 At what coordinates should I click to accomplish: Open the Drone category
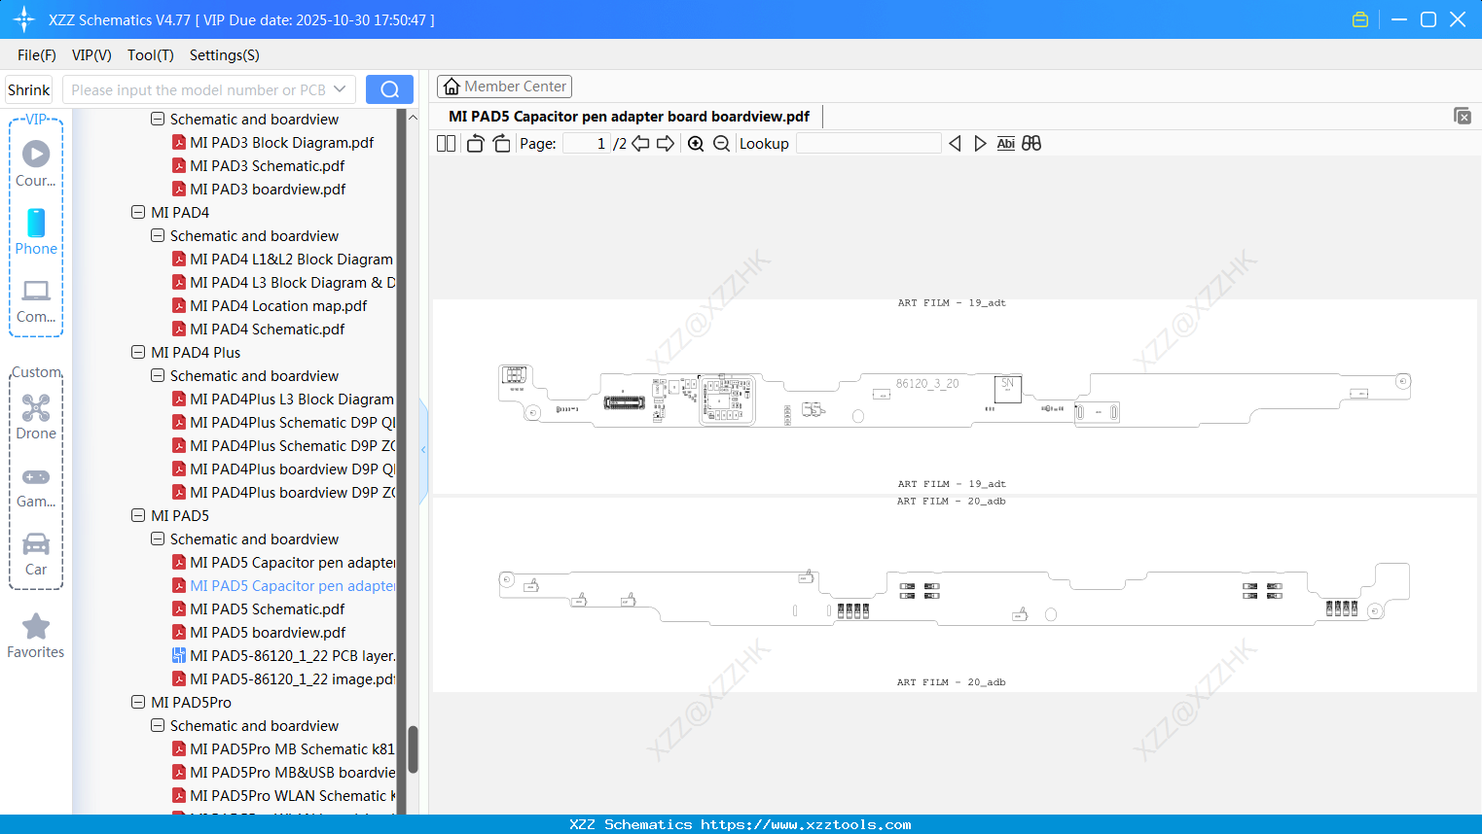[36, 417]
